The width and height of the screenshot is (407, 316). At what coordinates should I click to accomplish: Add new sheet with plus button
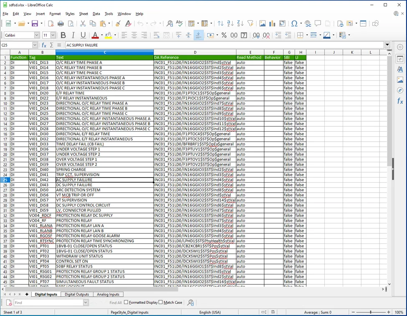pyautogui.click(x=27, y=294)
